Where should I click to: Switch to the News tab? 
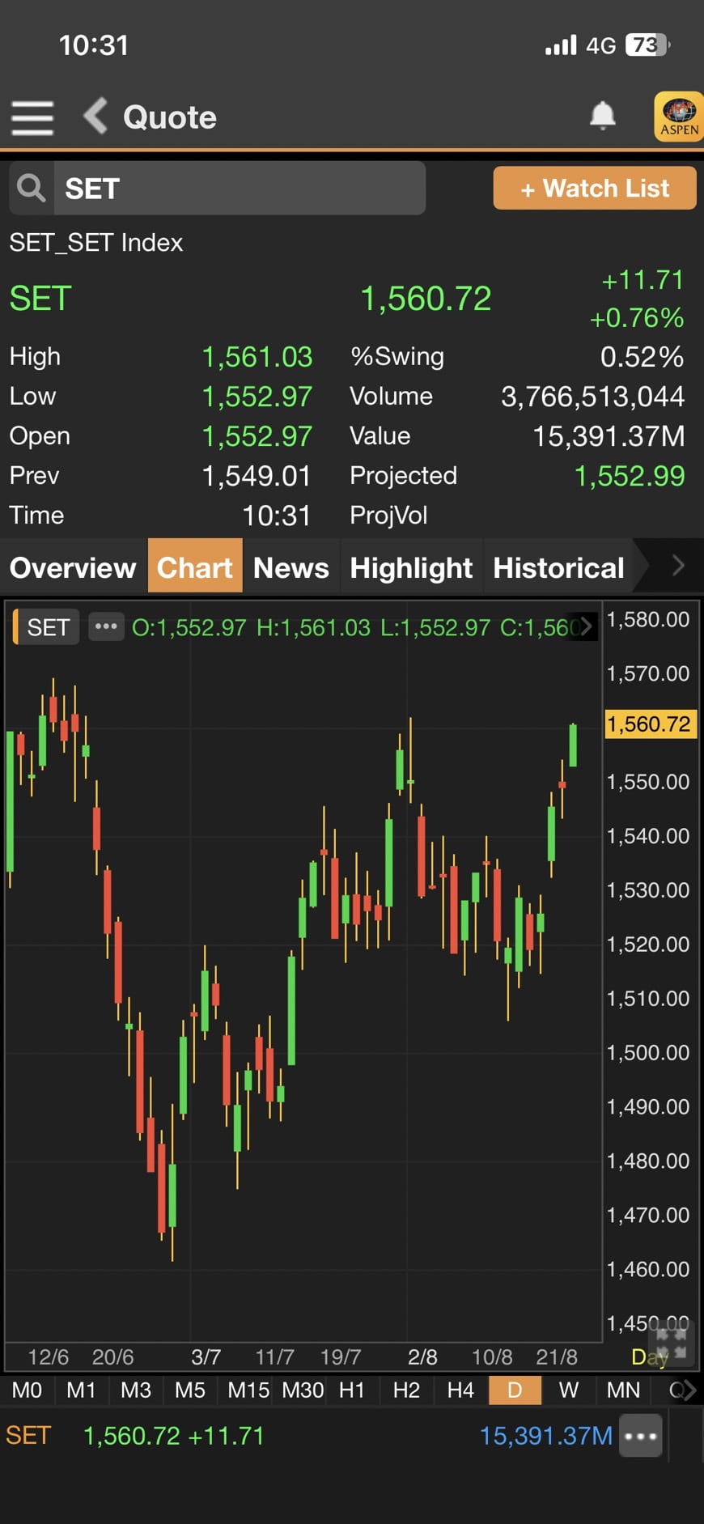(x=291, y=567)
